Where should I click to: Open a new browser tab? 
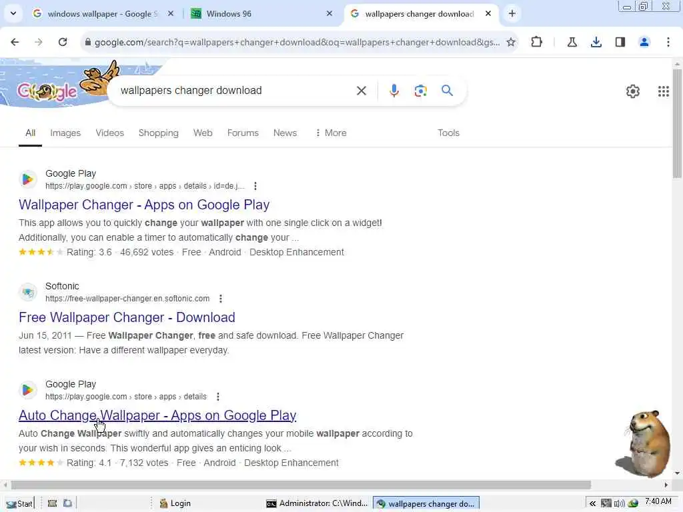[512, 14]
